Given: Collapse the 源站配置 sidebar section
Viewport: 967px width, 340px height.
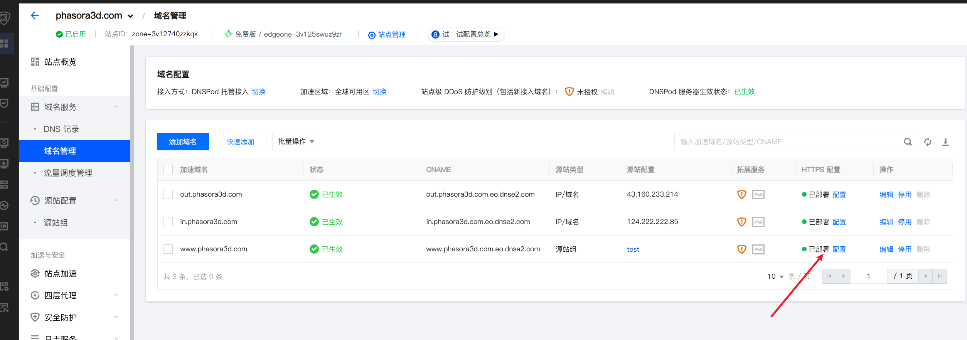Looking at the screenshot, I should (116, 200).
